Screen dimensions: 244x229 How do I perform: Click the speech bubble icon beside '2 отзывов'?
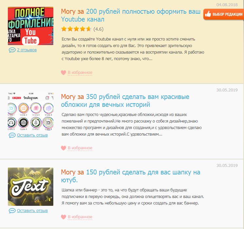pyautogui.click(x=12, y=50)
